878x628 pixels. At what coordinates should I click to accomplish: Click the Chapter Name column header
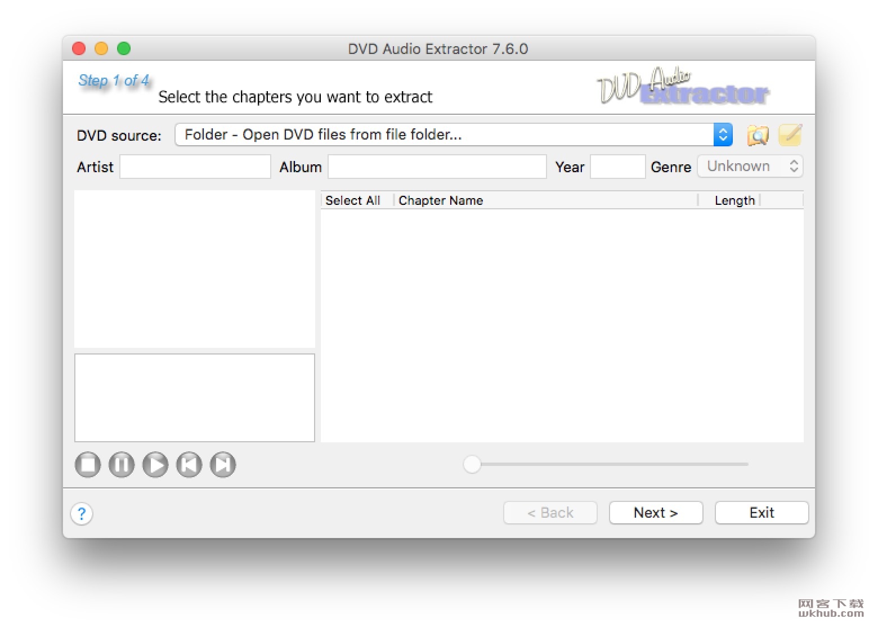click(546, 200)
